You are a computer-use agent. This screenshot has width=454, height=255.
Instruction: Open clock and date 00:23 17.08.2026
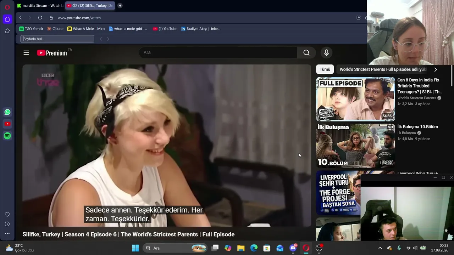coord(440,248)
